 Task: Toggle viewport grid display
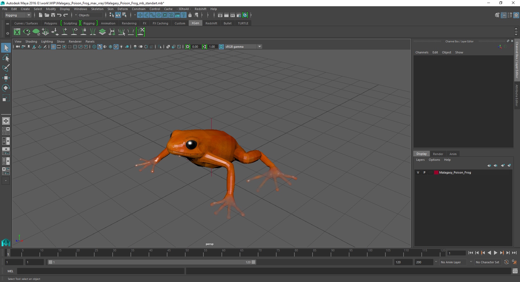pyautogui.click(x=53, y=47)
